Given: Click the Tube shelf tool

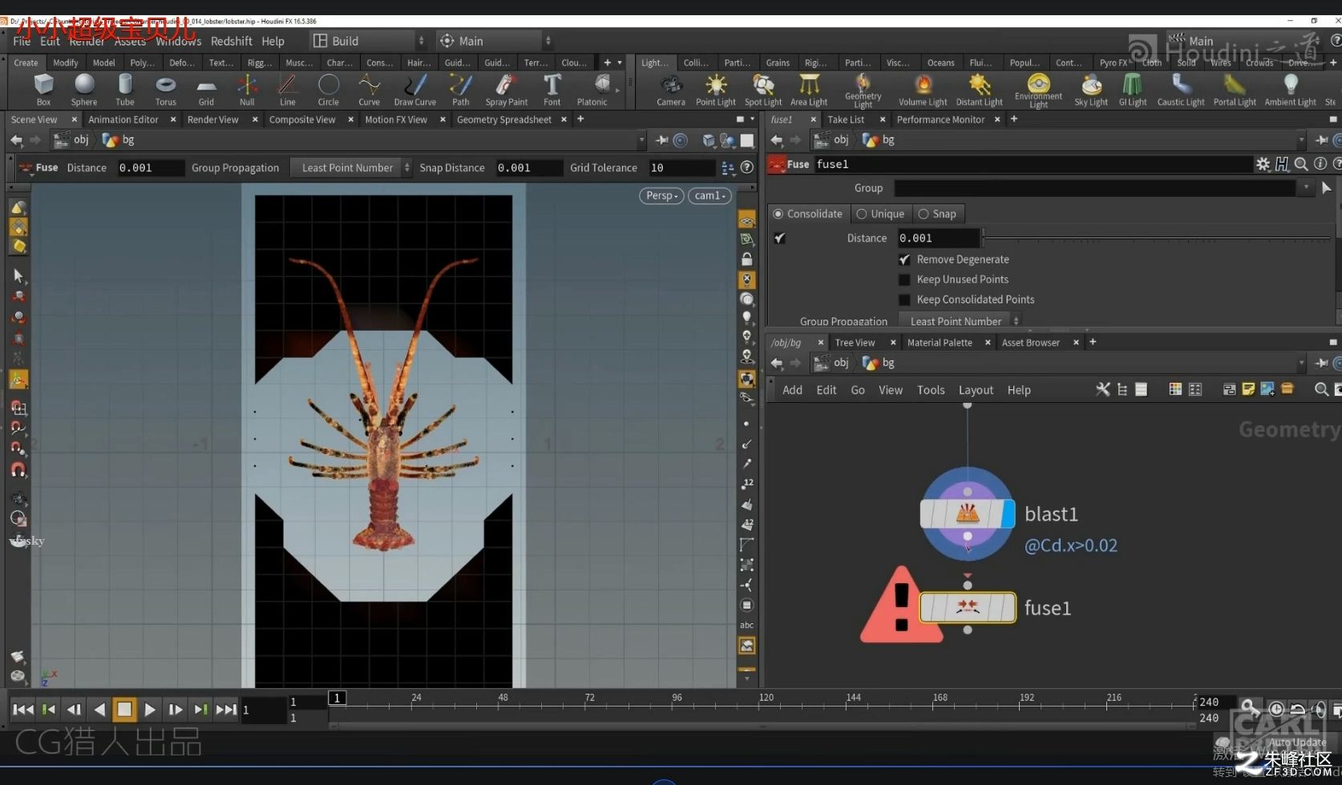Looking at the screenshot, I should pos(125,90).
